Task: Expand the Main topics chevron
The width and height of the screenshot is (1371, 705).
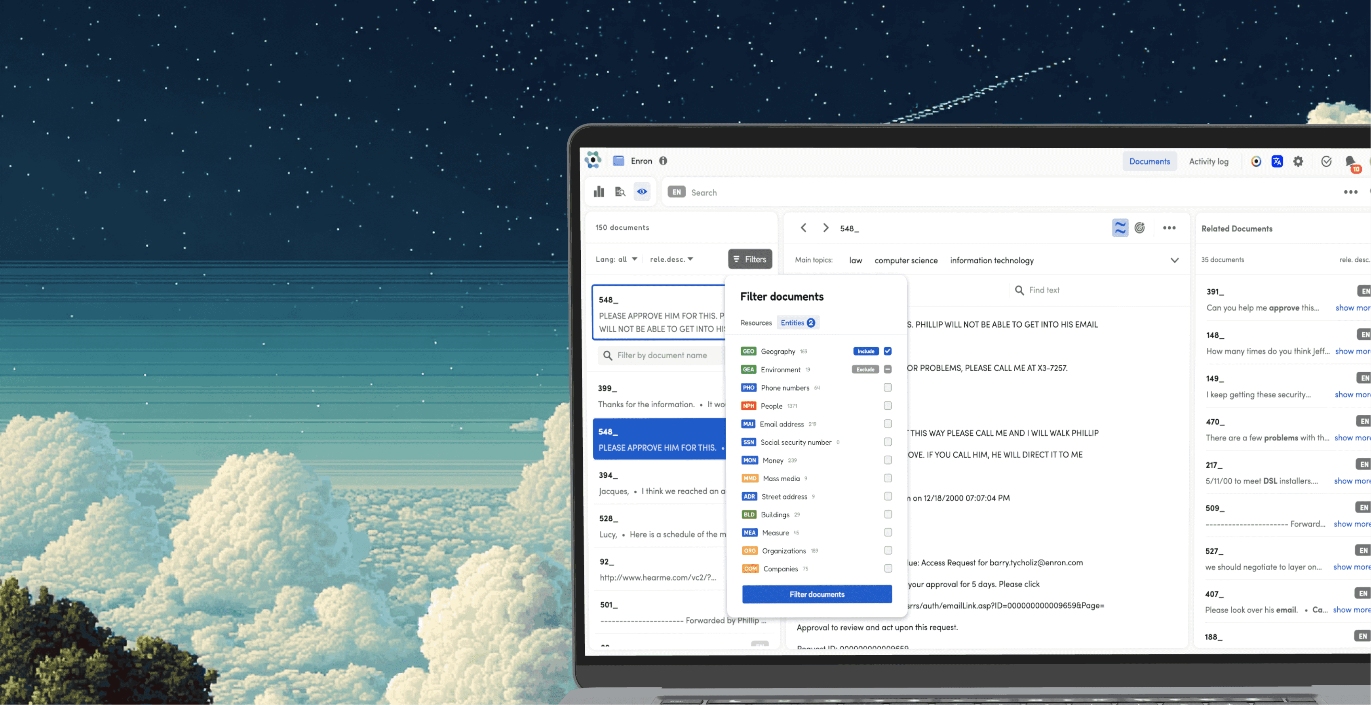Action: [1174, 260]
